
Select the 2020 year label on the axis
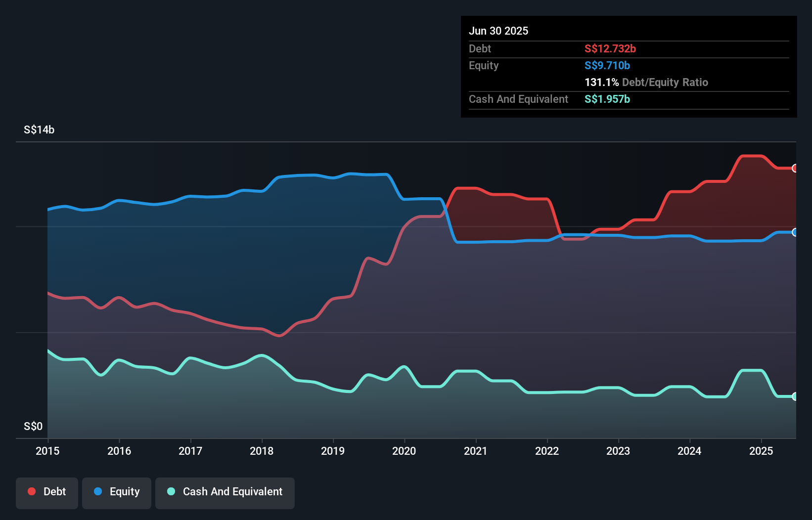pyautogui.click(x=404, y=451)
